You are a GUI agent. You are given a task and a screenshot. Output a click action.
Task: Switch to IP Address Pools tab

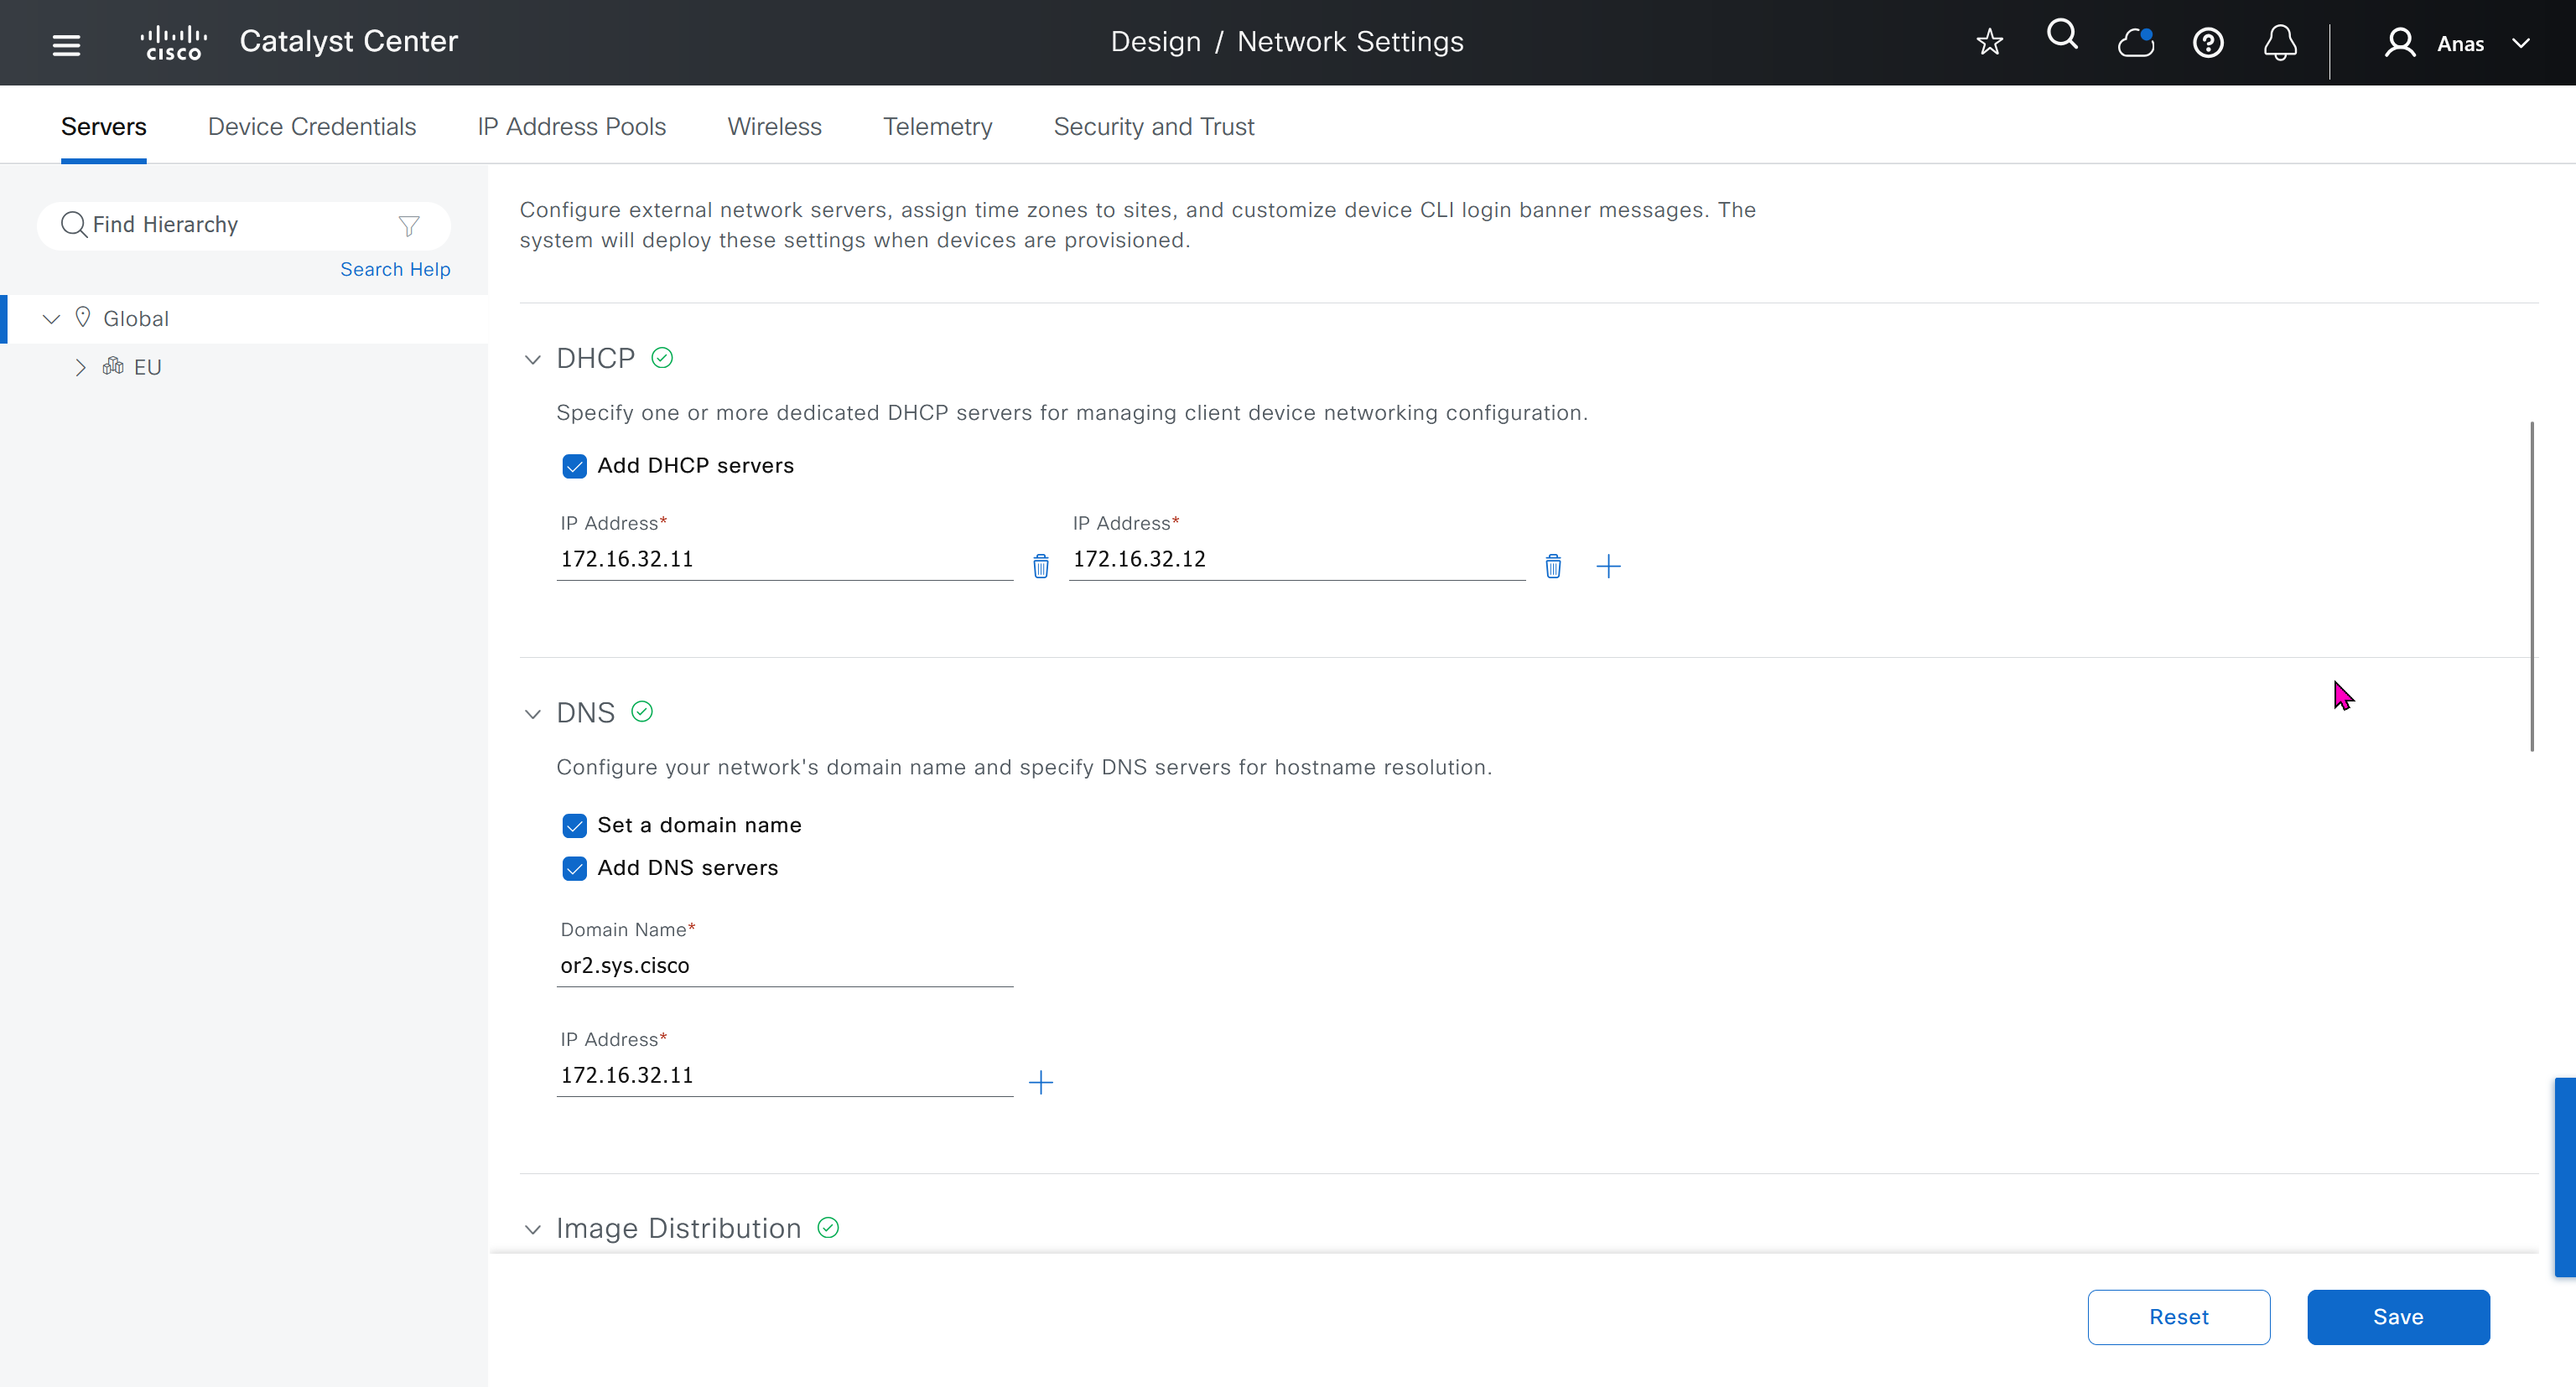coord(571,127)
